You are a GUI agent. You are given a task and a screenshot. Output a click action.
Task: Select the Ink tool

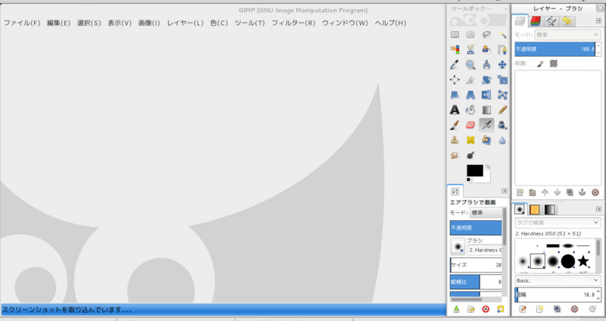click(502, 125)
